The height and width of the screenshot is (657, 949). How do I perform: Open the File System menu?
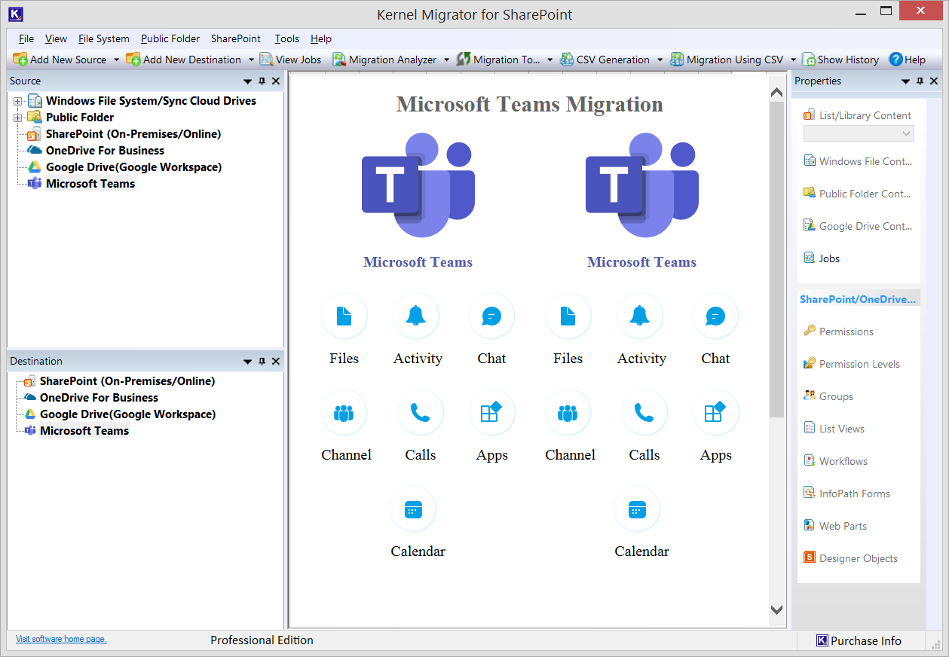(104, 38)
